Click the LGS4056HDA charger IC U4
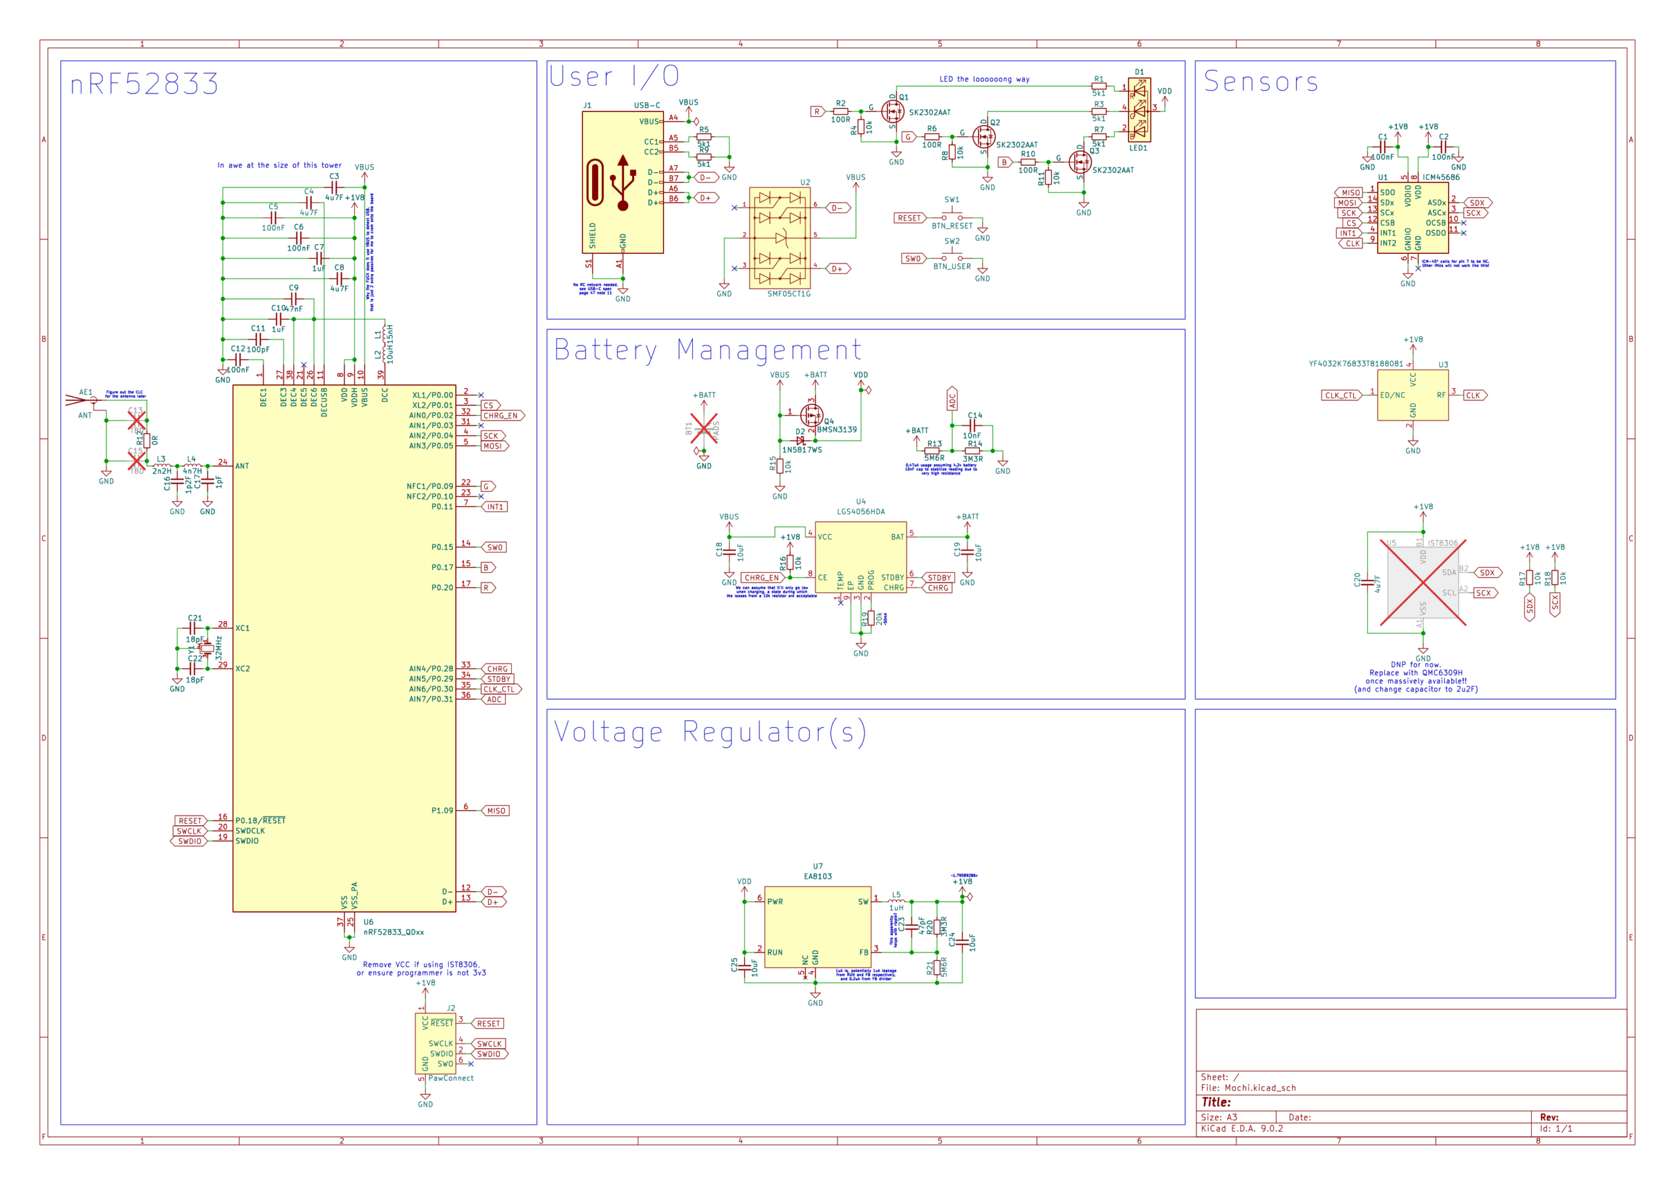The image size is (1675, 1185). coord(860,556)
